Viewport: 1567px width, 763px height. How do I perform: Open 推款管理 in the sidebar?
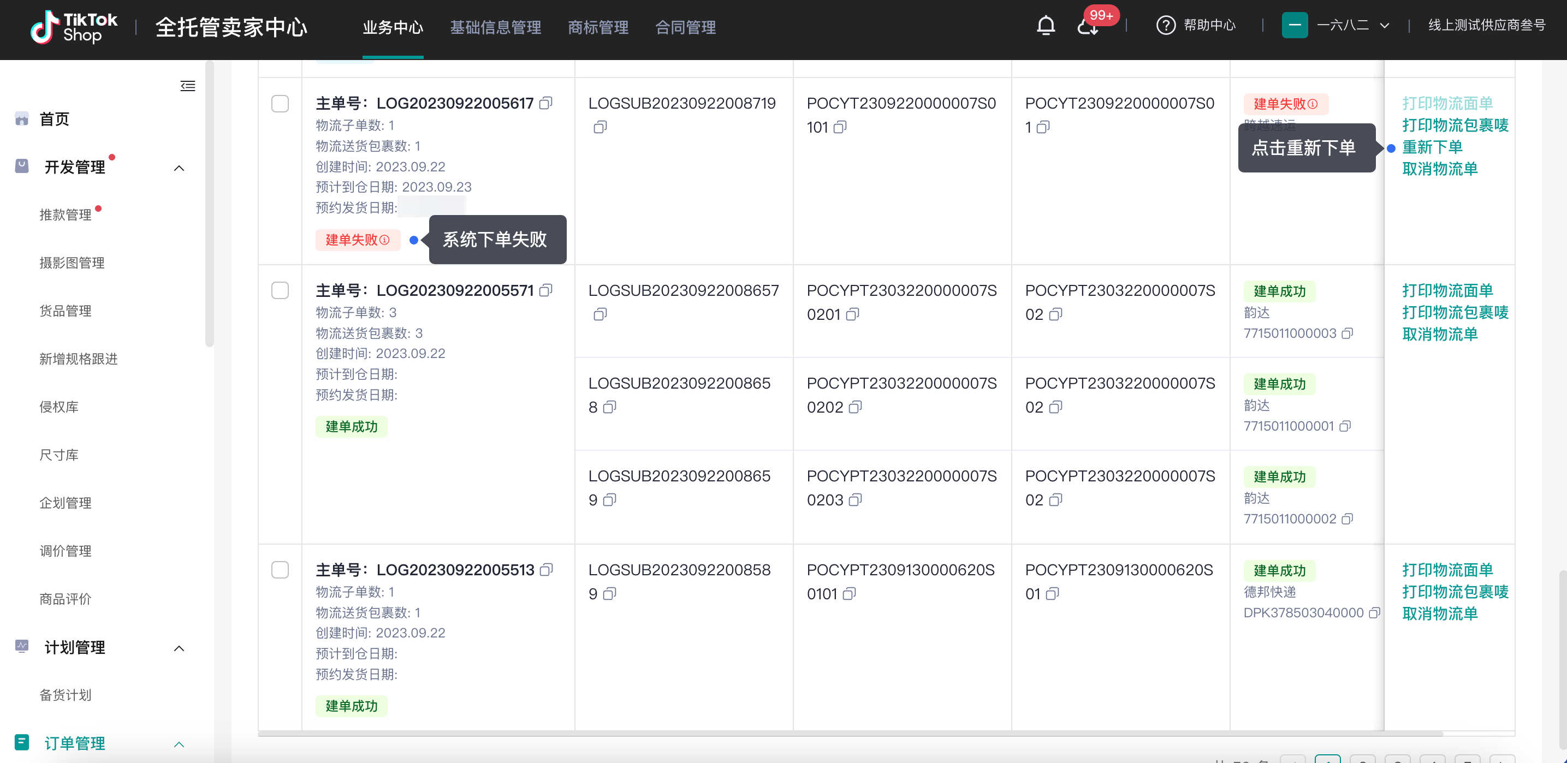[66, 214]
